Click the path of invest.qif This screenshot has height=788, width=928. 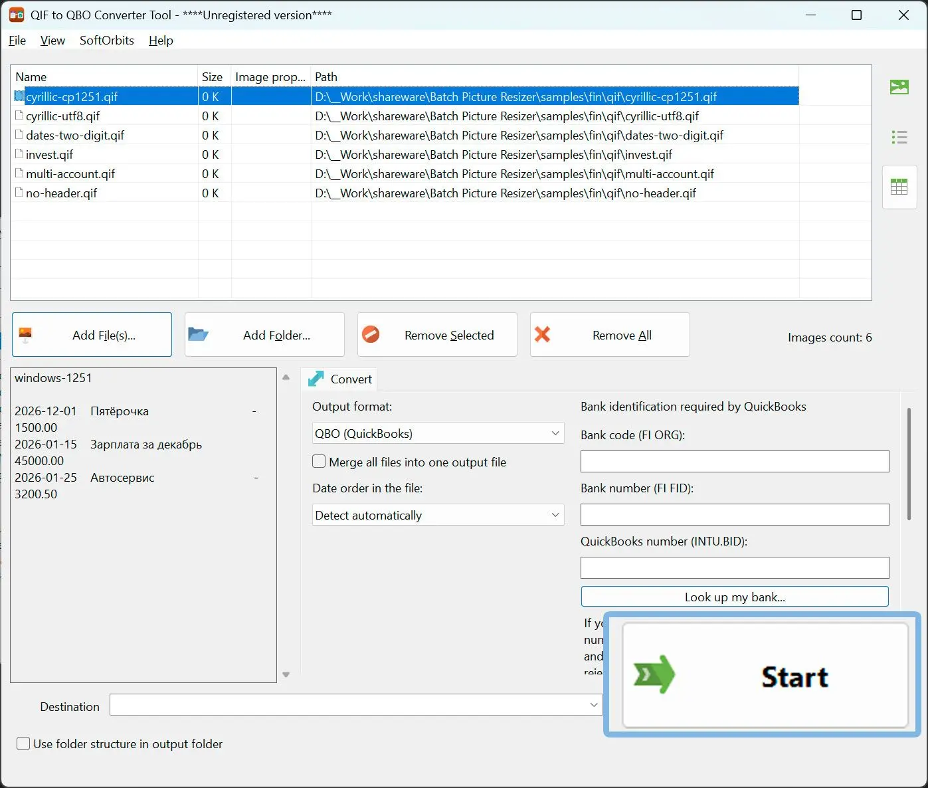(x=494, y=154)
